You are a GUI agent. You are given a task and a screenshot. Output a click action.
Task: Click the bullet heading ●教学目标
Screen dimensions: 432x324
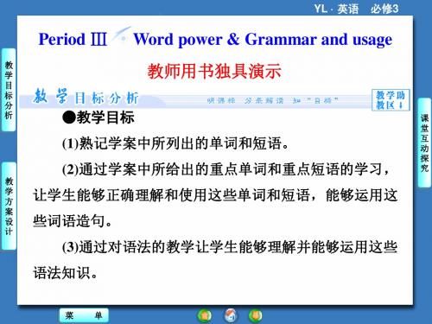pyautogui.click(x=98, y=118)
